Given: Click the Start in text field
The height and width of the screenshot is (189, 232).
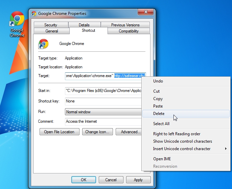Looking at the screenshot, I should click(103, 91).
